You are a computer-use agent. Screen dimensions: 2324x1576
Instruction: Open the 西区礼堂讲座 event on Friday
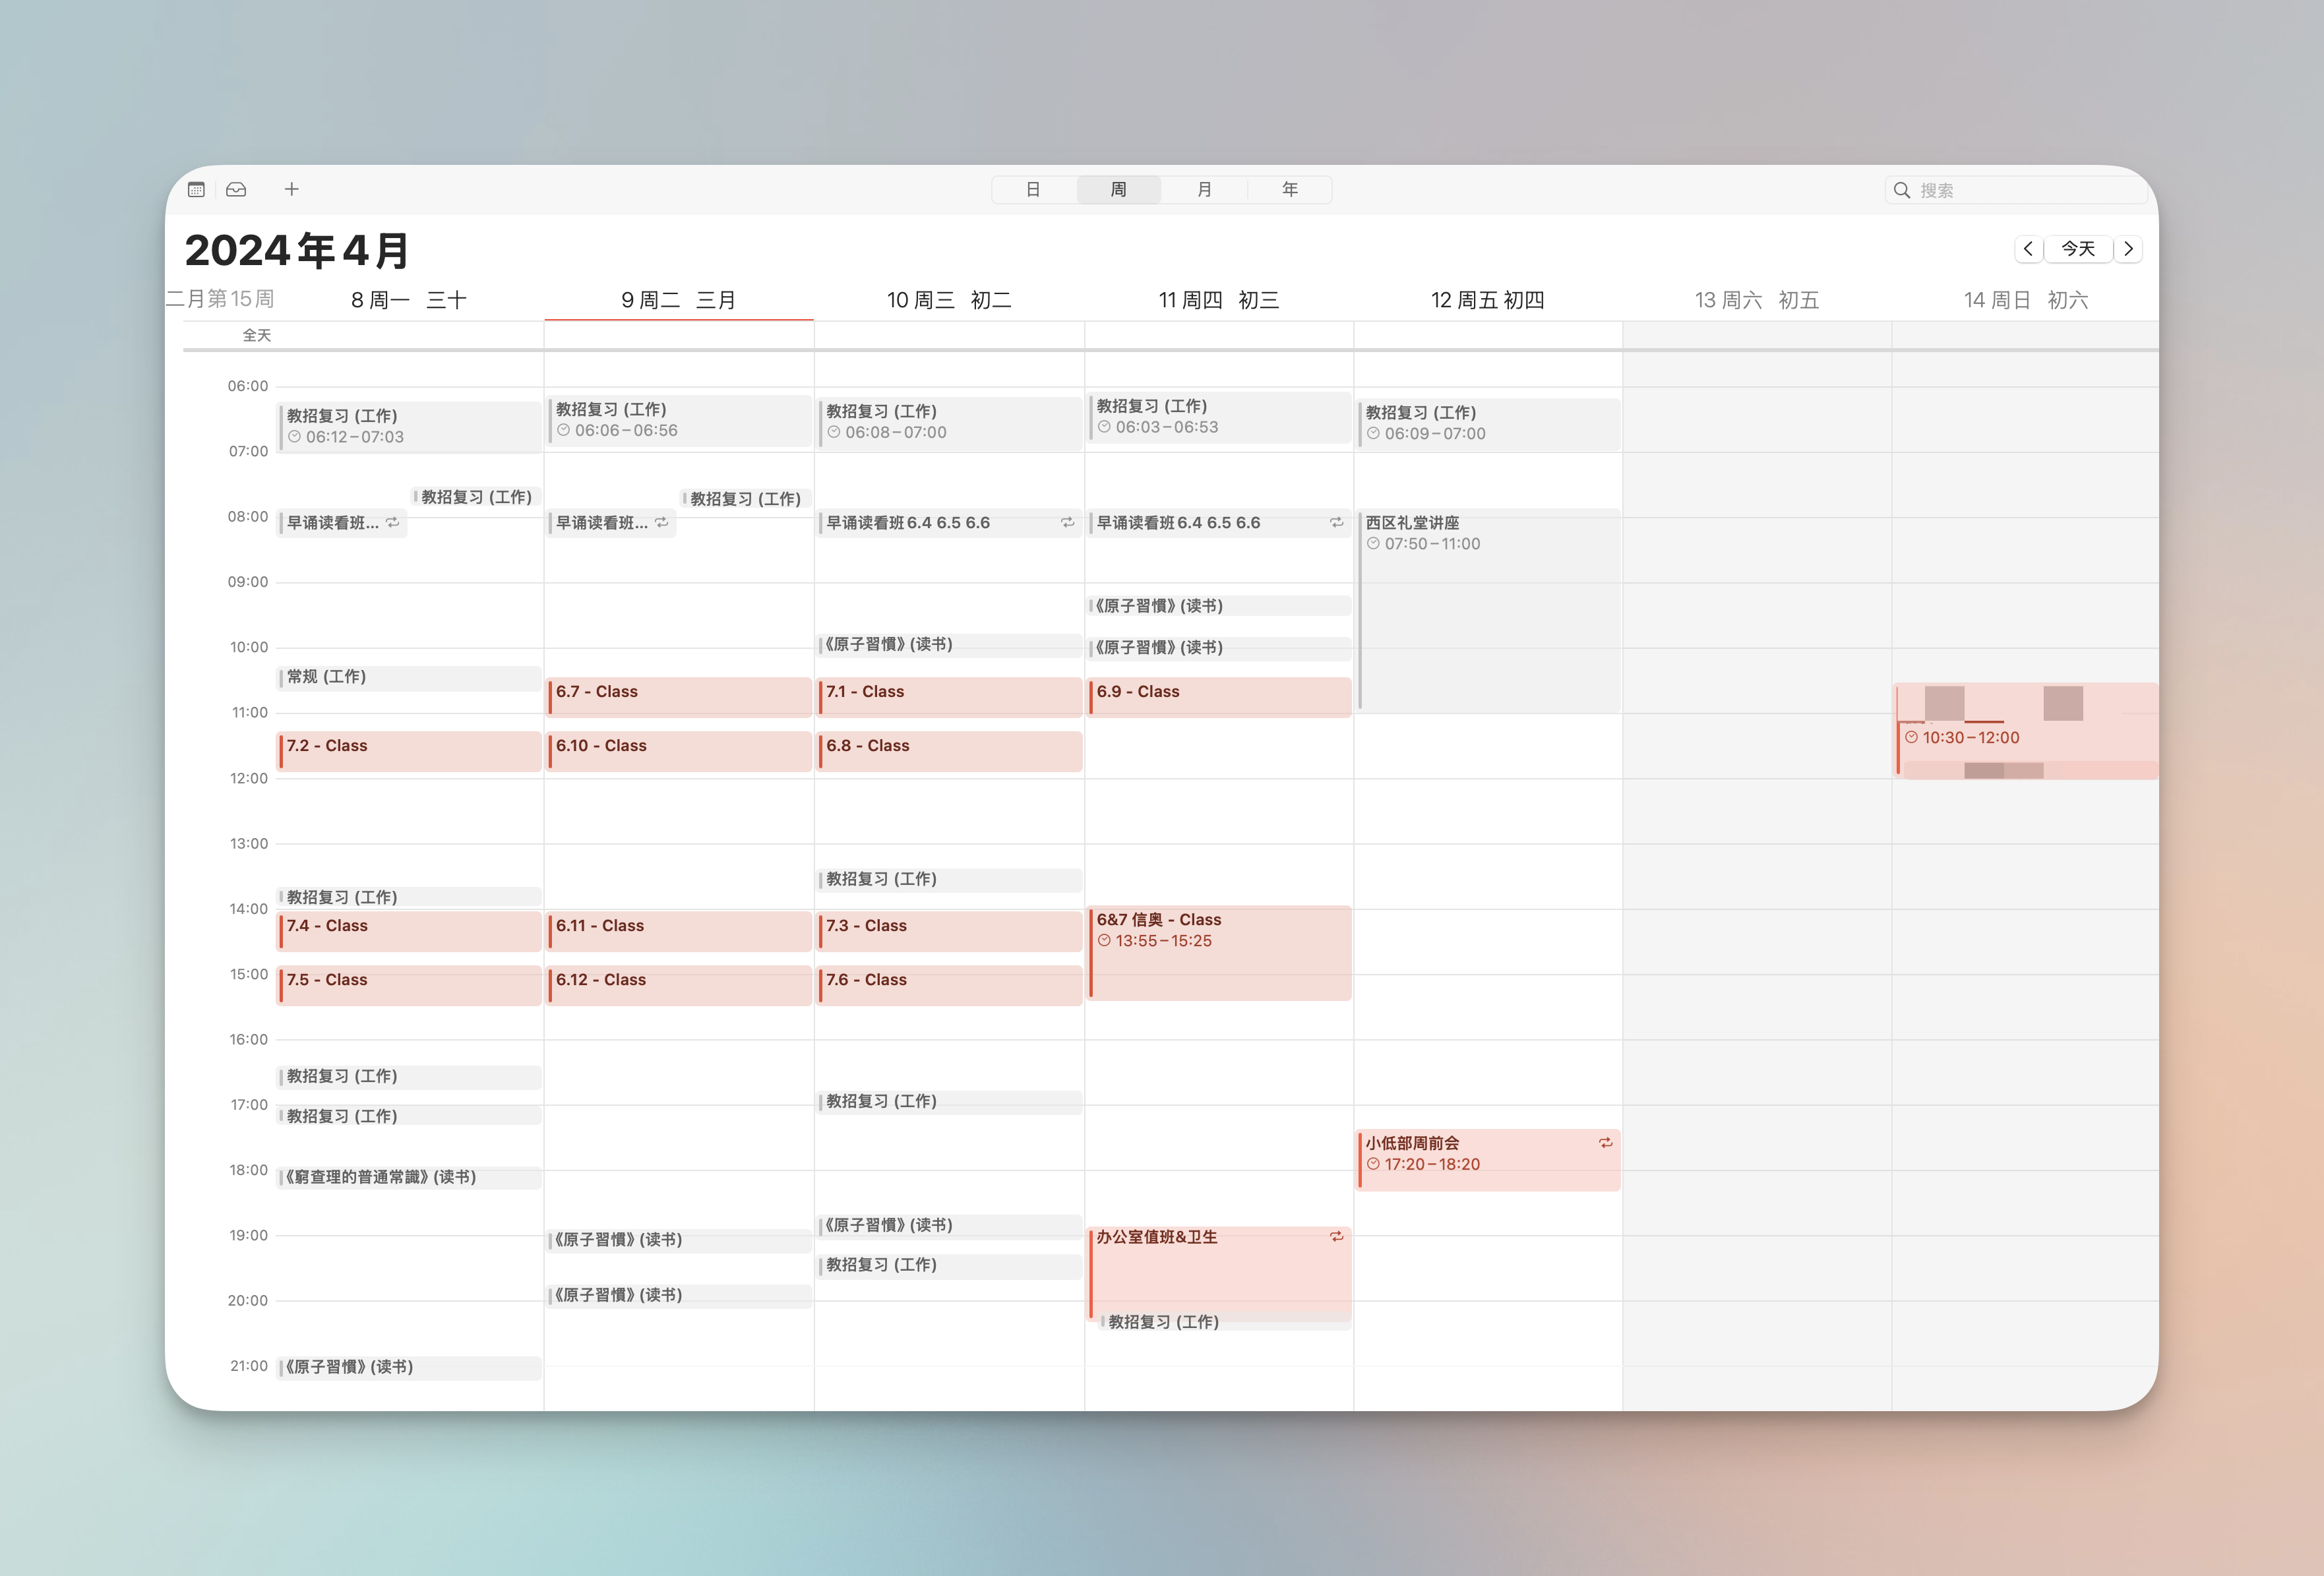[x=1488, y=610]
